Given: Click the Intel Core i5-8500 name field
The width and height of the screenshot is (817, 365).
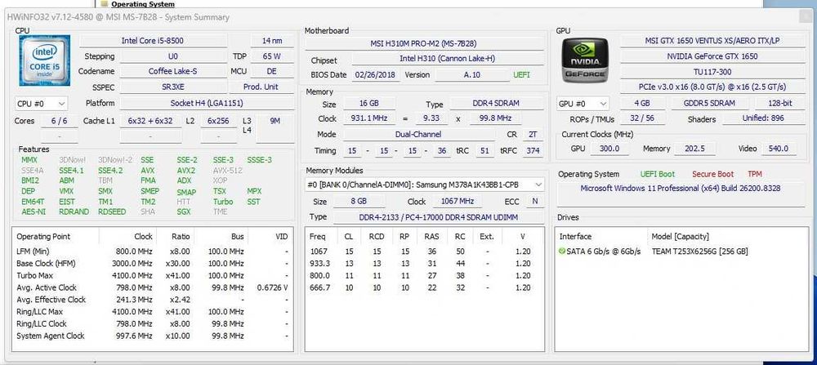Looking at the screenshot, I should pos(153,41).
